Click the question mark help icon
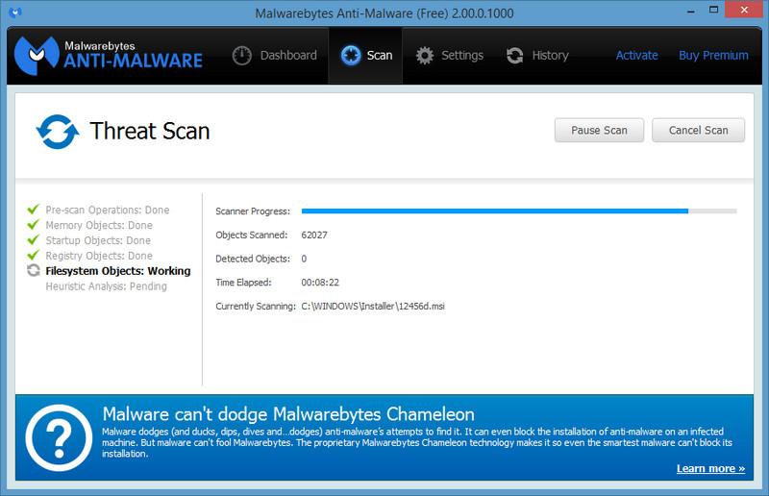This screenshot has width=769, height=496. (x=59, y=437)
